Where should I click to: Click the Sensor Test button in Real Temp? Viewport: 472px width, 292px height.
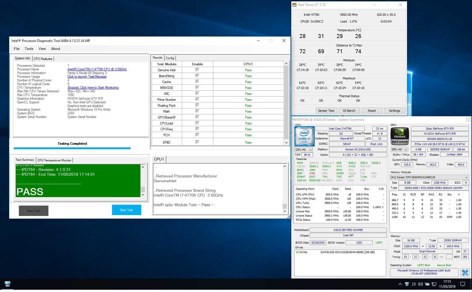pos(326,111)
